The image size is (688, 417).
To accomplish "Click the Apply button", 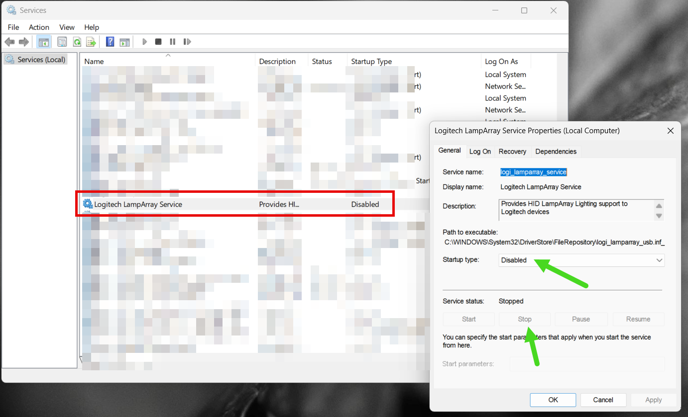I will 654,400.
